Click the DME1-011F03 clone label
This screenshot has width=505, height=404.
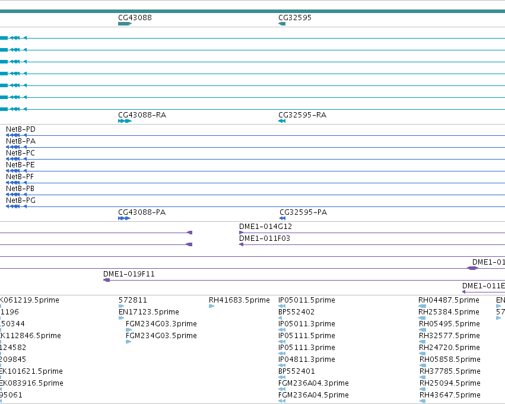[265, 238]
